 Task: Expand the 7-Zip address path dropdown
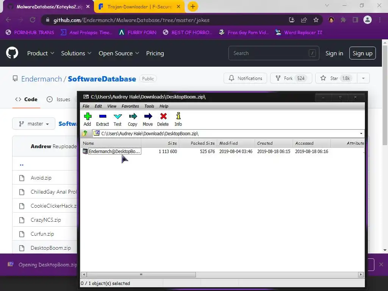tap(361, 134)
